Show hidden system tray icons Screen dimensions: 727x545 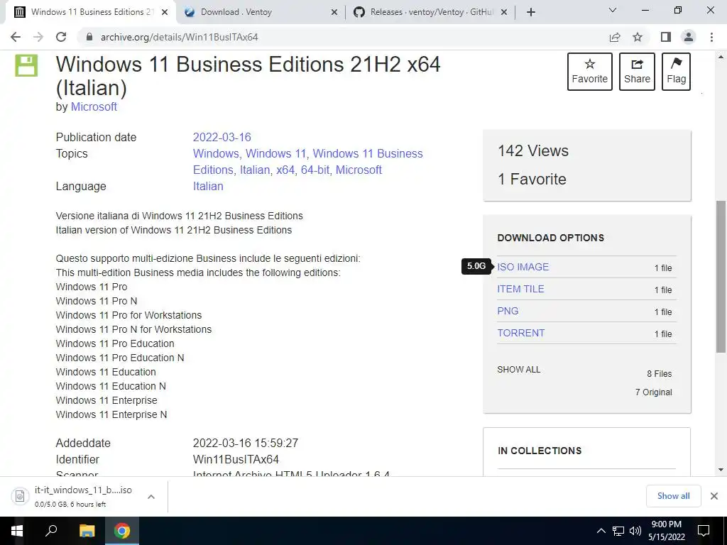[601, 531]
